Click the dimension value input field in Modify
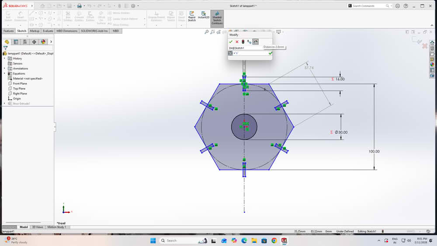The height and width of the screenshot is (246, 437). click(250, 53)
